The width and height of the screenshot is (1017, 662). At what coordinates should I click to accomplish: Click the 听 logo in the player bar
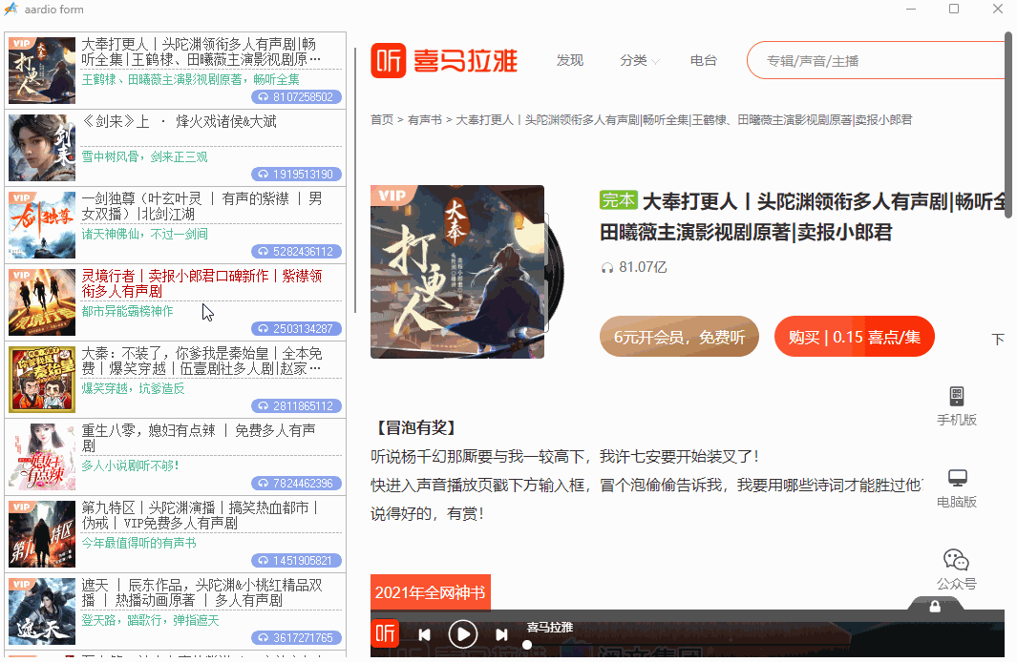[385, 633]
